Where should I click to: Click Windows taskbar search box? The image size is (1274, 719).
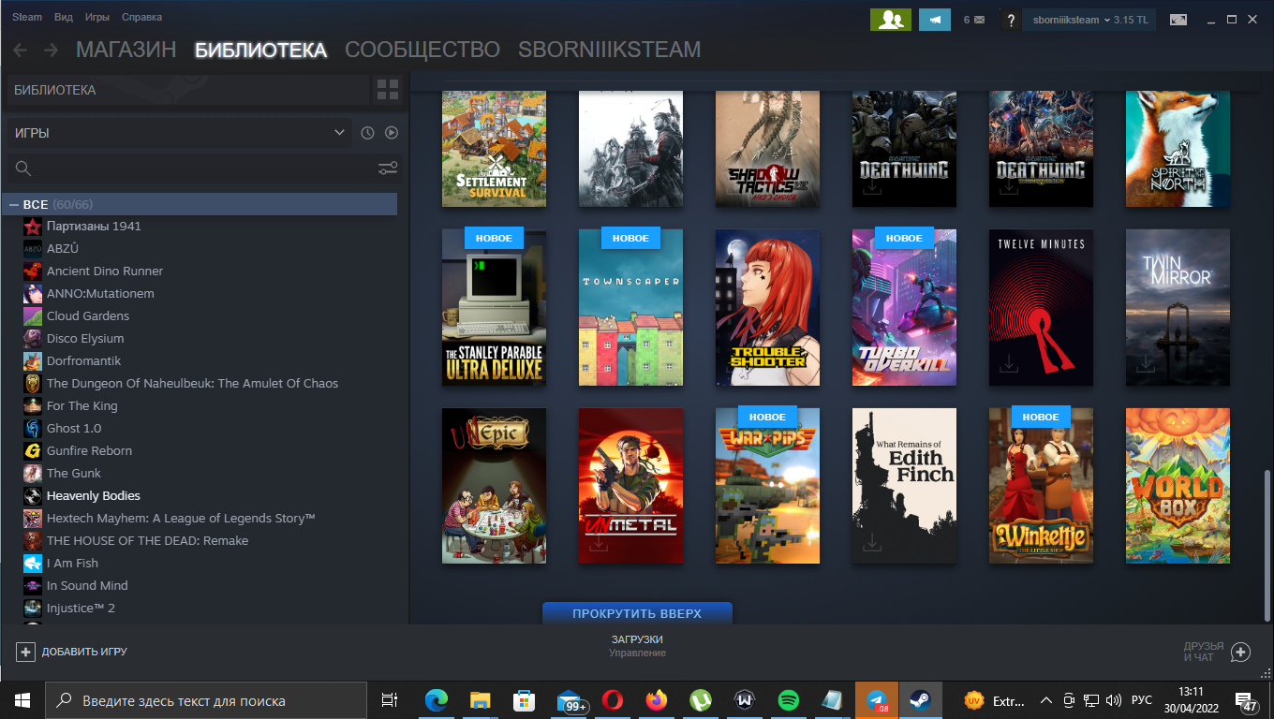click(x=206, y=700)
